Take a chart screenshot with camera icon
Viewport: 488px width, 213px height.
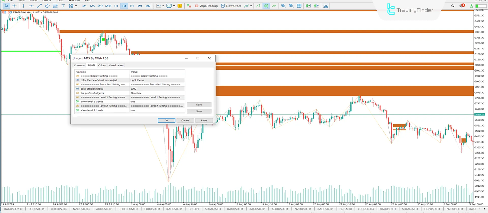point(325,6)
